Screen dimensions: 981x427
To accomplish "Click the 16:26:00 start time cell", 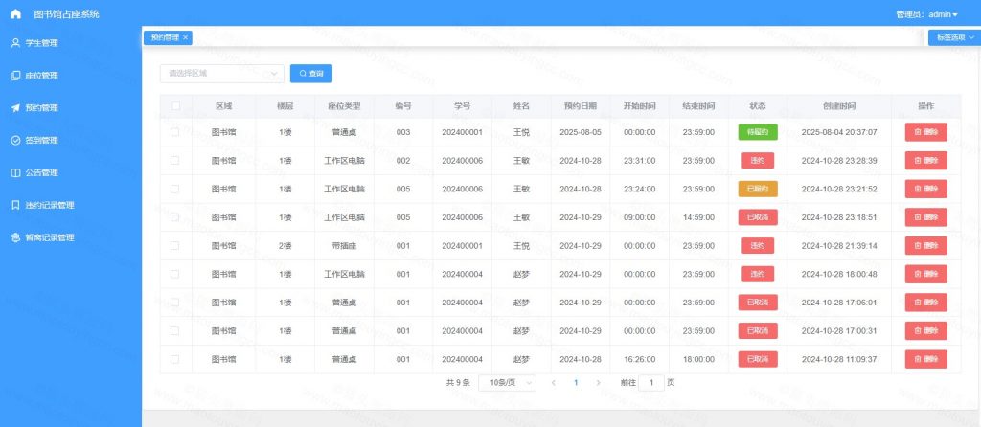I will pos(639,359).
